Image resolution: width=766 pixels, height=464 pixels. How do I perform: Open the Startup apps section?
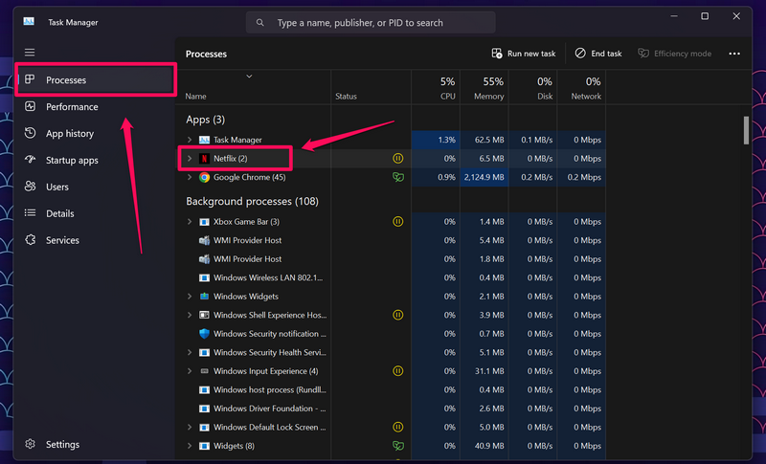pos(72,161)
